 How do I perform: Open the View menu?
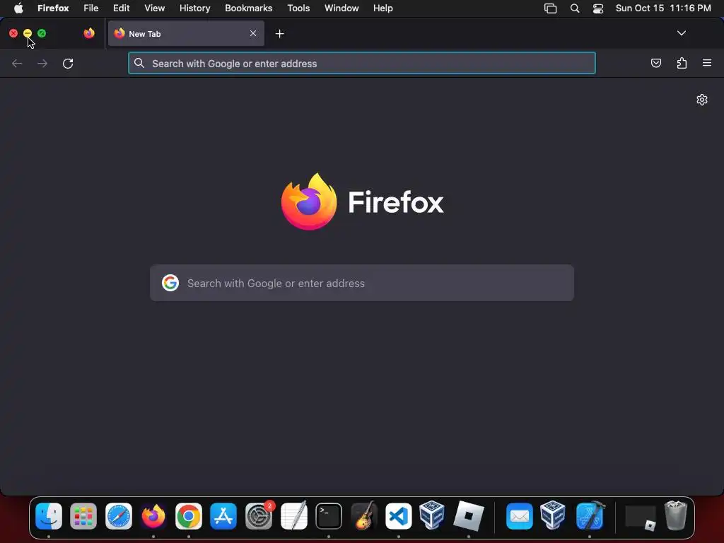click(x=155, y=8)
